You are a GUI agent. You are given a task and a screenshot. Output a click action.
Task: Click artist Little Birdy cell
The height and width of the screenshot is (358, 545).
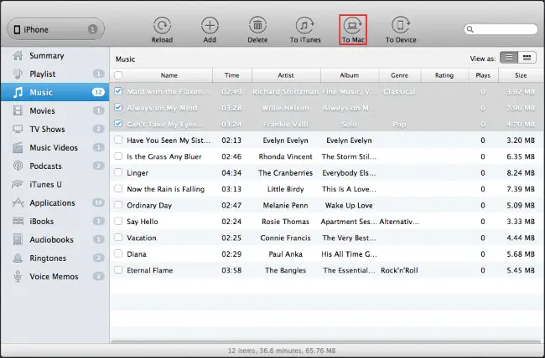pyautogui.click(x=285, y=189)
